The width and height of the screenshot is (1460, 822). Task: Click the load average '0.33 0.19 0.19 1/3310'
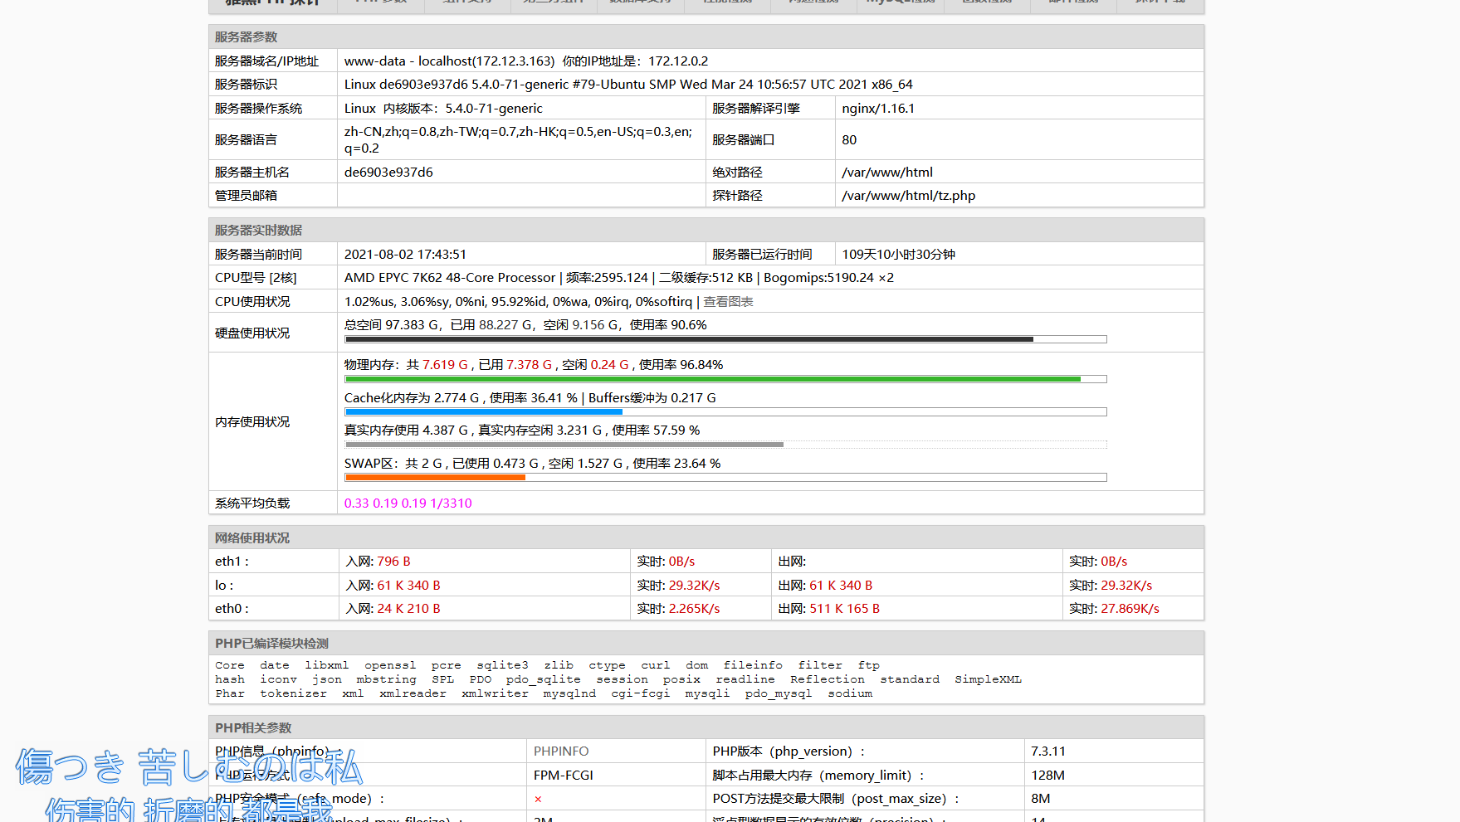point(408,503)
